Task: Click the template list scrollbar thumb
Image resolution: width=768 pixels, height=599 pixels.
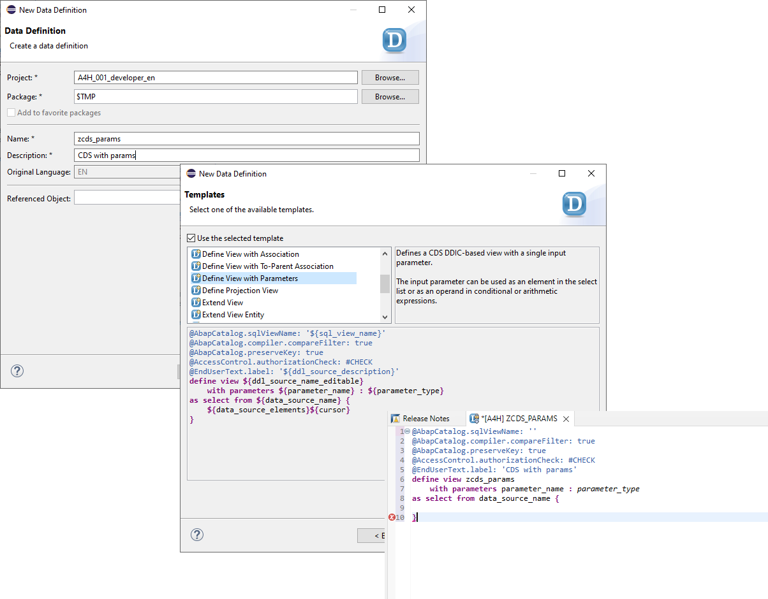Action: 385,284
